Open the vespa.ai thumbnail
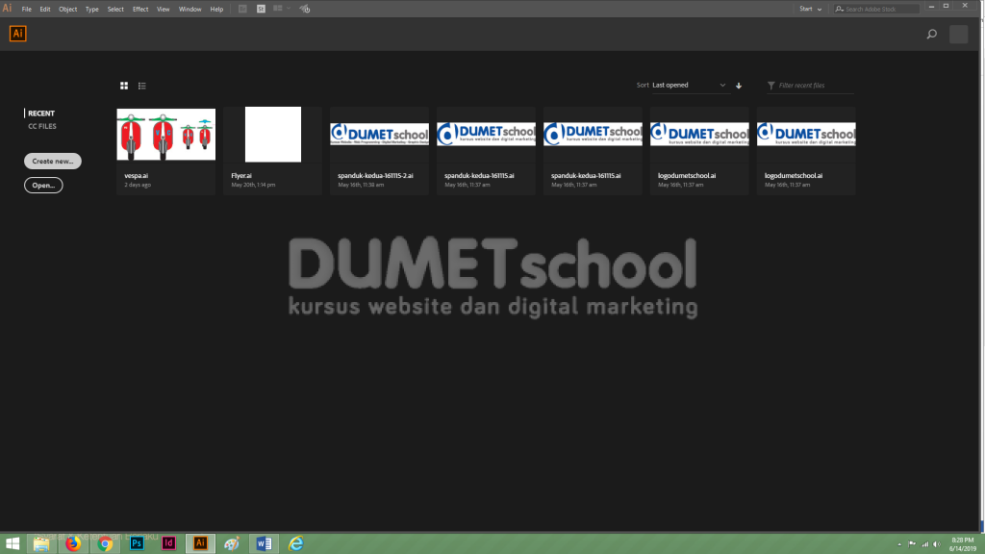Image resolution: width=985 pixels, height=554 pixels. pos(165,135)
